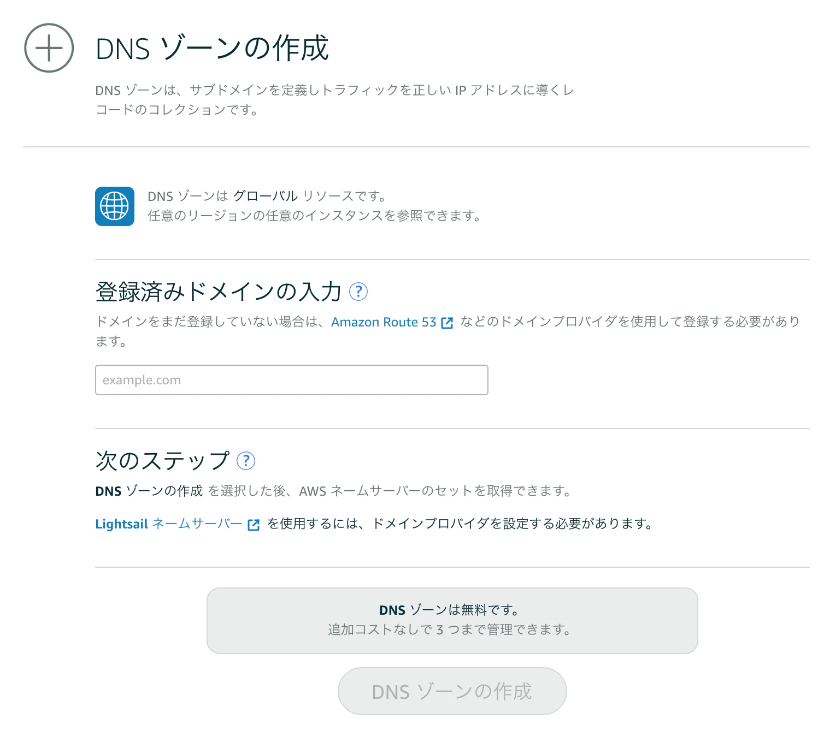This screenshot has width=836, height=737.
Task: Click the 登録済みドメインの入力 heading
Action: click(219, 292)
